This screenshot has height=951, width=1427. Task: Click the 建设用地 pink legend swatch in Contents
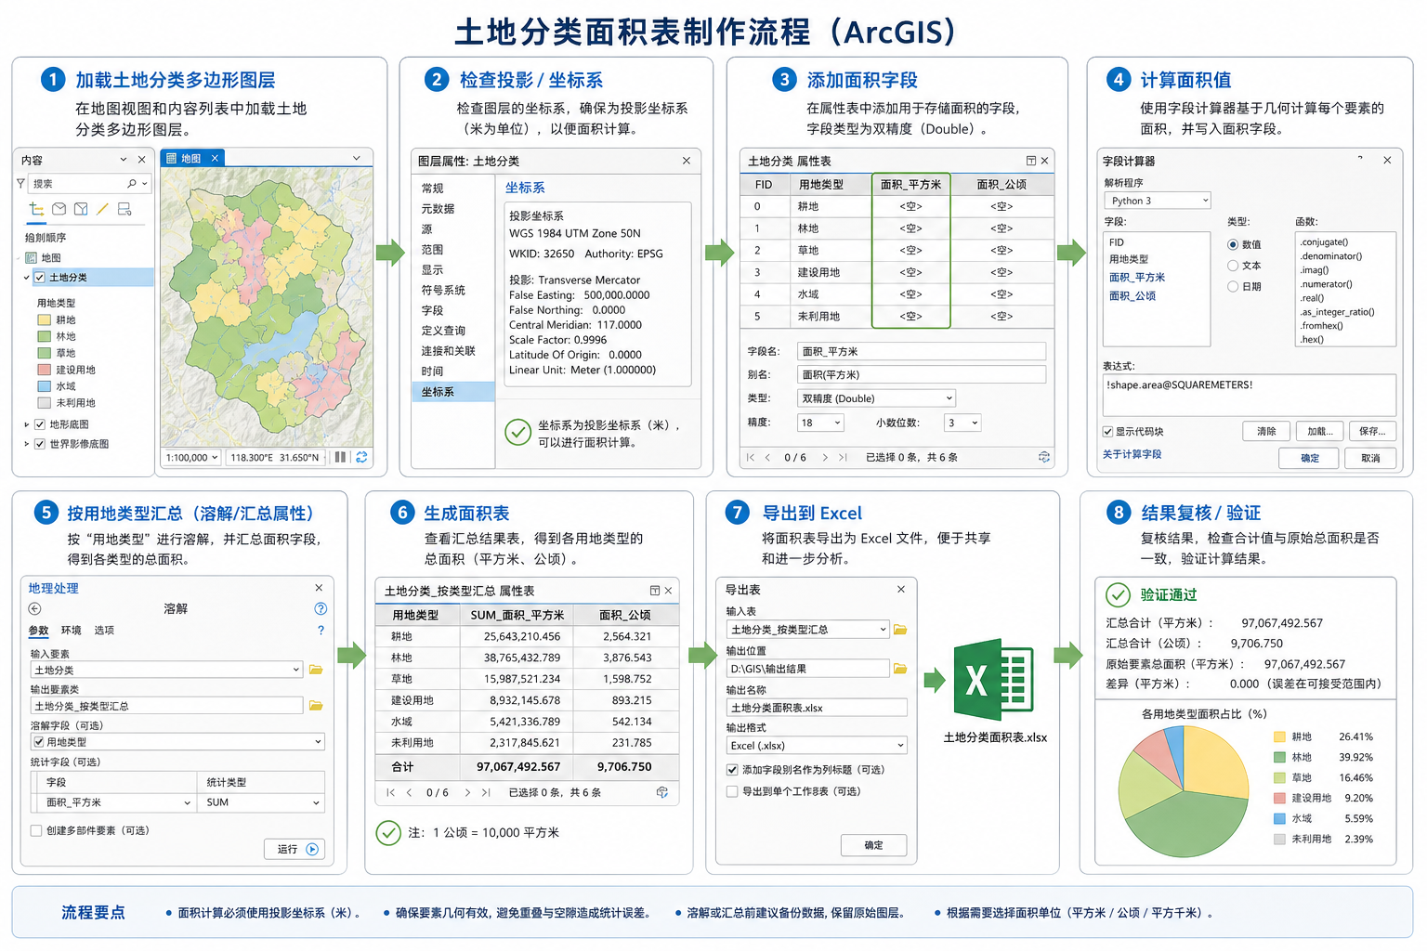44,370
